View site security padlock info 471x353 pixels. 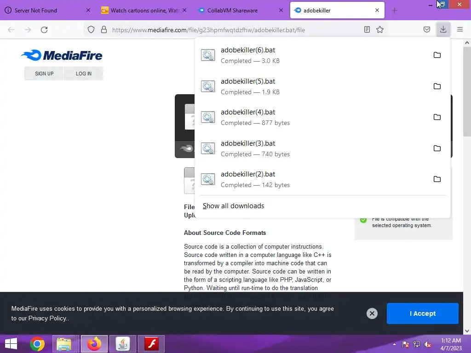click(104, 29)
